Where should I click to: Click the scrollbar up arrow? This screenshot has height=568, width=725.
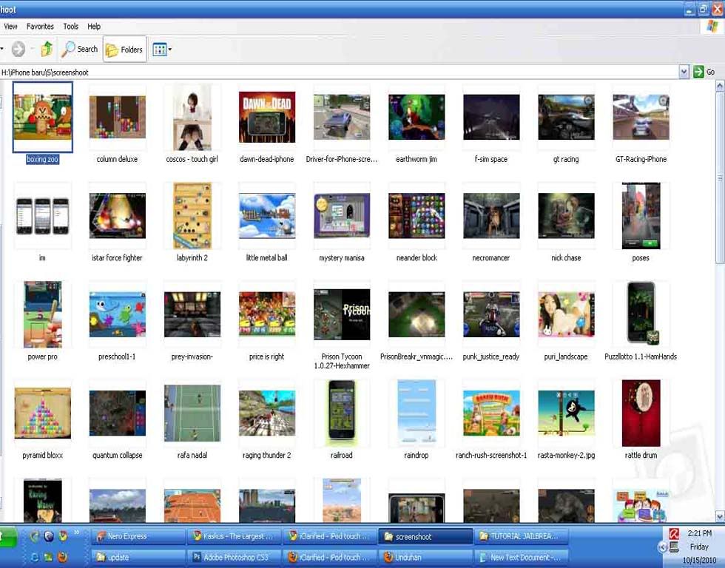click(x=720, y=86)
